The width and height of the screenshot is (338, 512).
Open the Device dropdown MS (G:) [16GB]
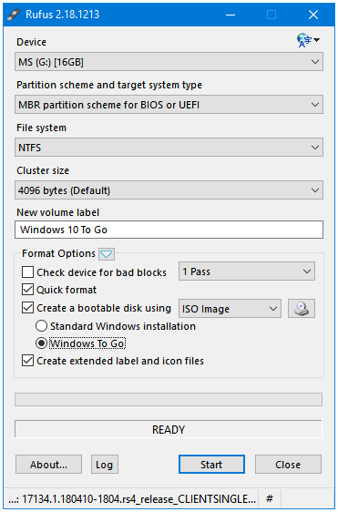[x=169, y=62]
